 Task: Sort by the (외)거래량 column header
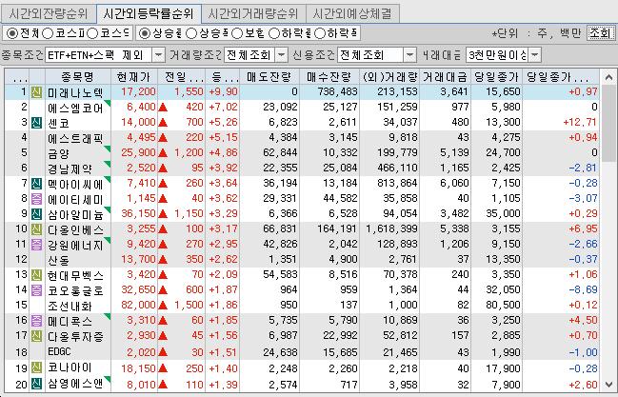coord(389,76)
